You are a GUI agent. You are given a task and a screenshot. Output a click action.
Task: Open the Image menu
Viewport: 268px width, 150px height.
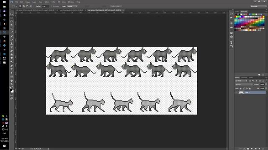point(28,2)
